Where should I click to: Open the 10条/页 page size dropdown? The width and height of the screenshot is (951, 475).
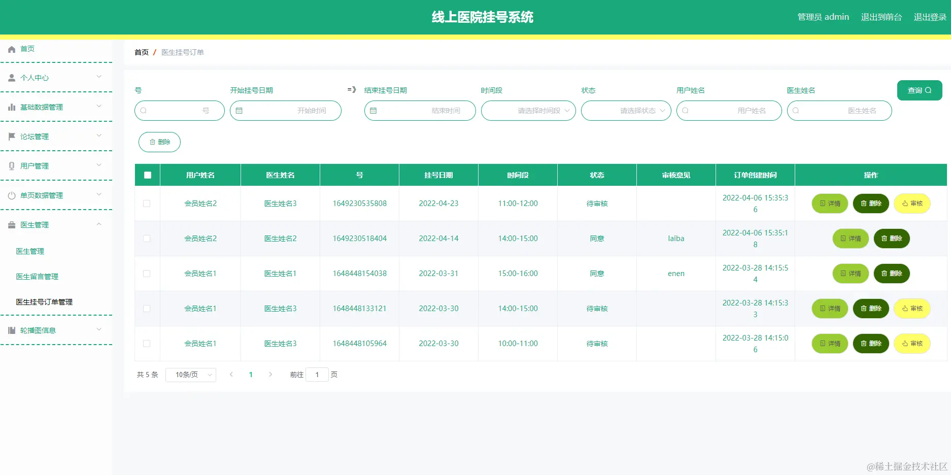pos(191,375)
